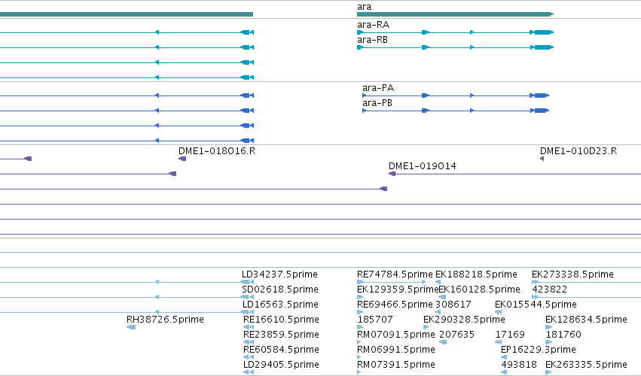The height and width of the screenshot is (376, 641).
Task: Click the RE74784.5prime EST label
Action: (395, 274)
